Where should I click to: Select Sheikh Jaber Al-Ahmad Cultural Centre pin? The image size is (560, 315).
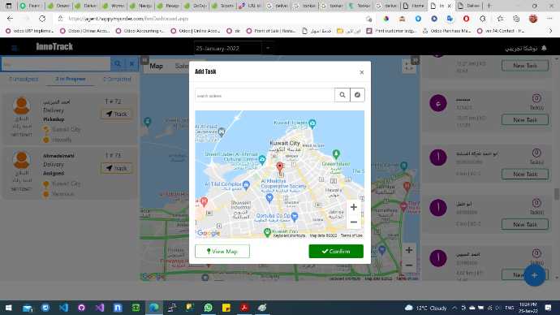pos(262,159)
